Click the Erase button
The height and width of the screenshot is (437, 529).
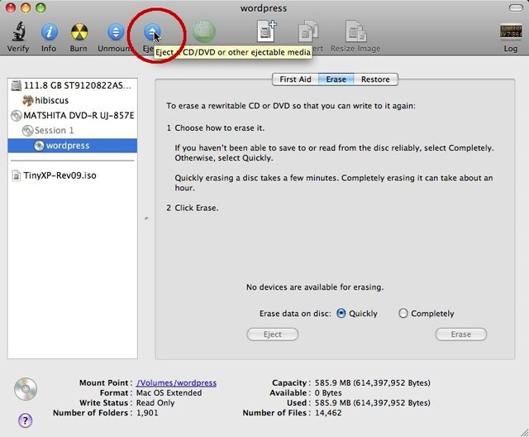pos(461,334)
